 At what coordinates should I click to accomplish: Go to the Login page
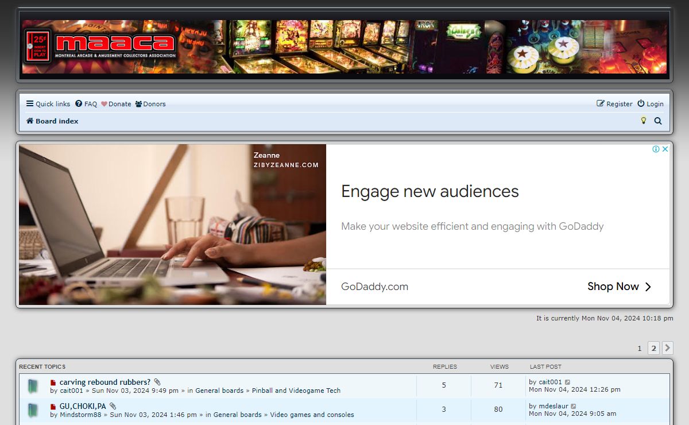tap(650, 104)
